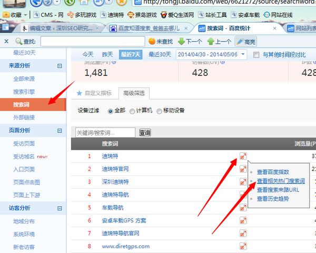
Task: Select the 今天 time range
Action: click(x=88, y=54)
